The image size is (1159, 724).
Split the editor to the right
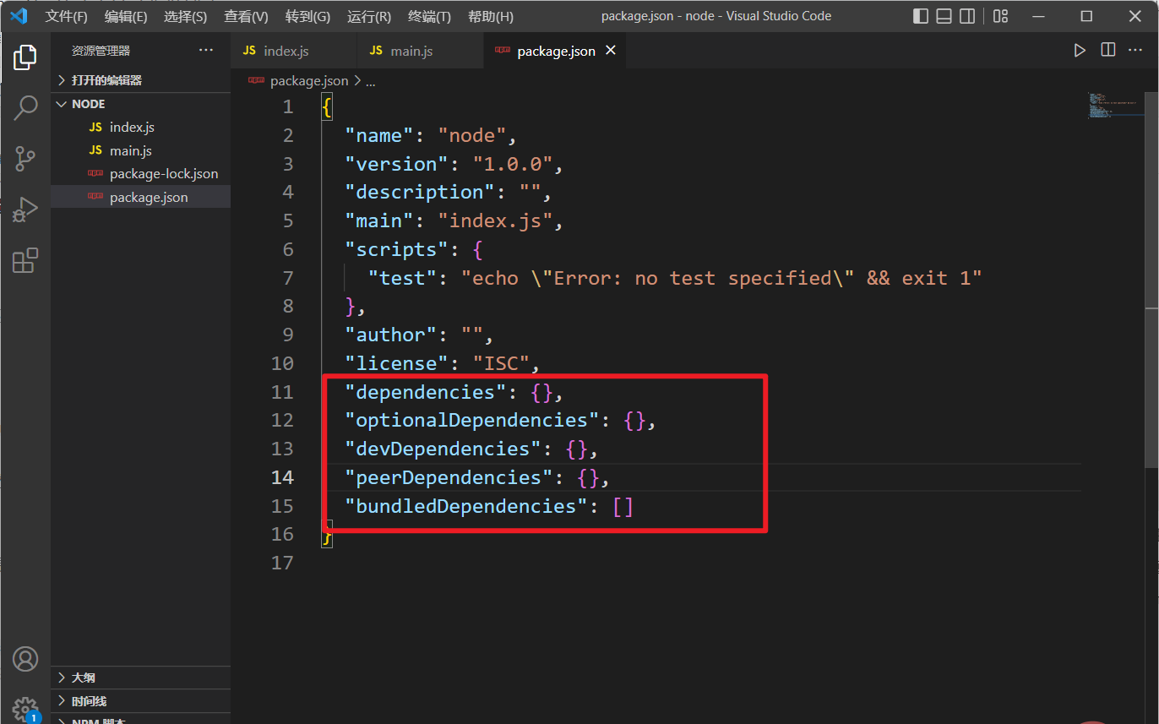pos(1108,51)
